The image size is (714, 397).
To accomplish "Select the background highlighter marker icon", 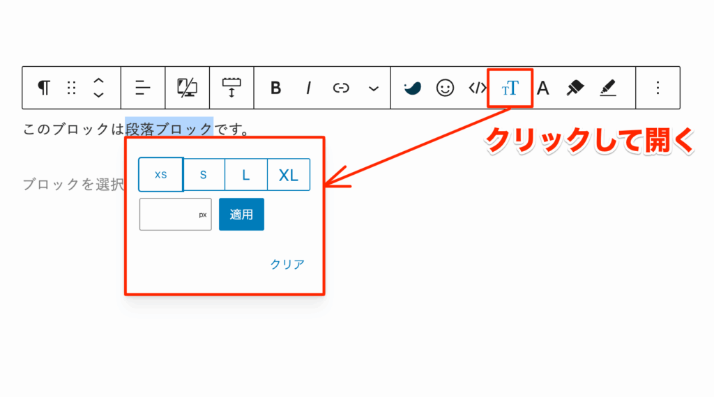I will coord(575,88).
